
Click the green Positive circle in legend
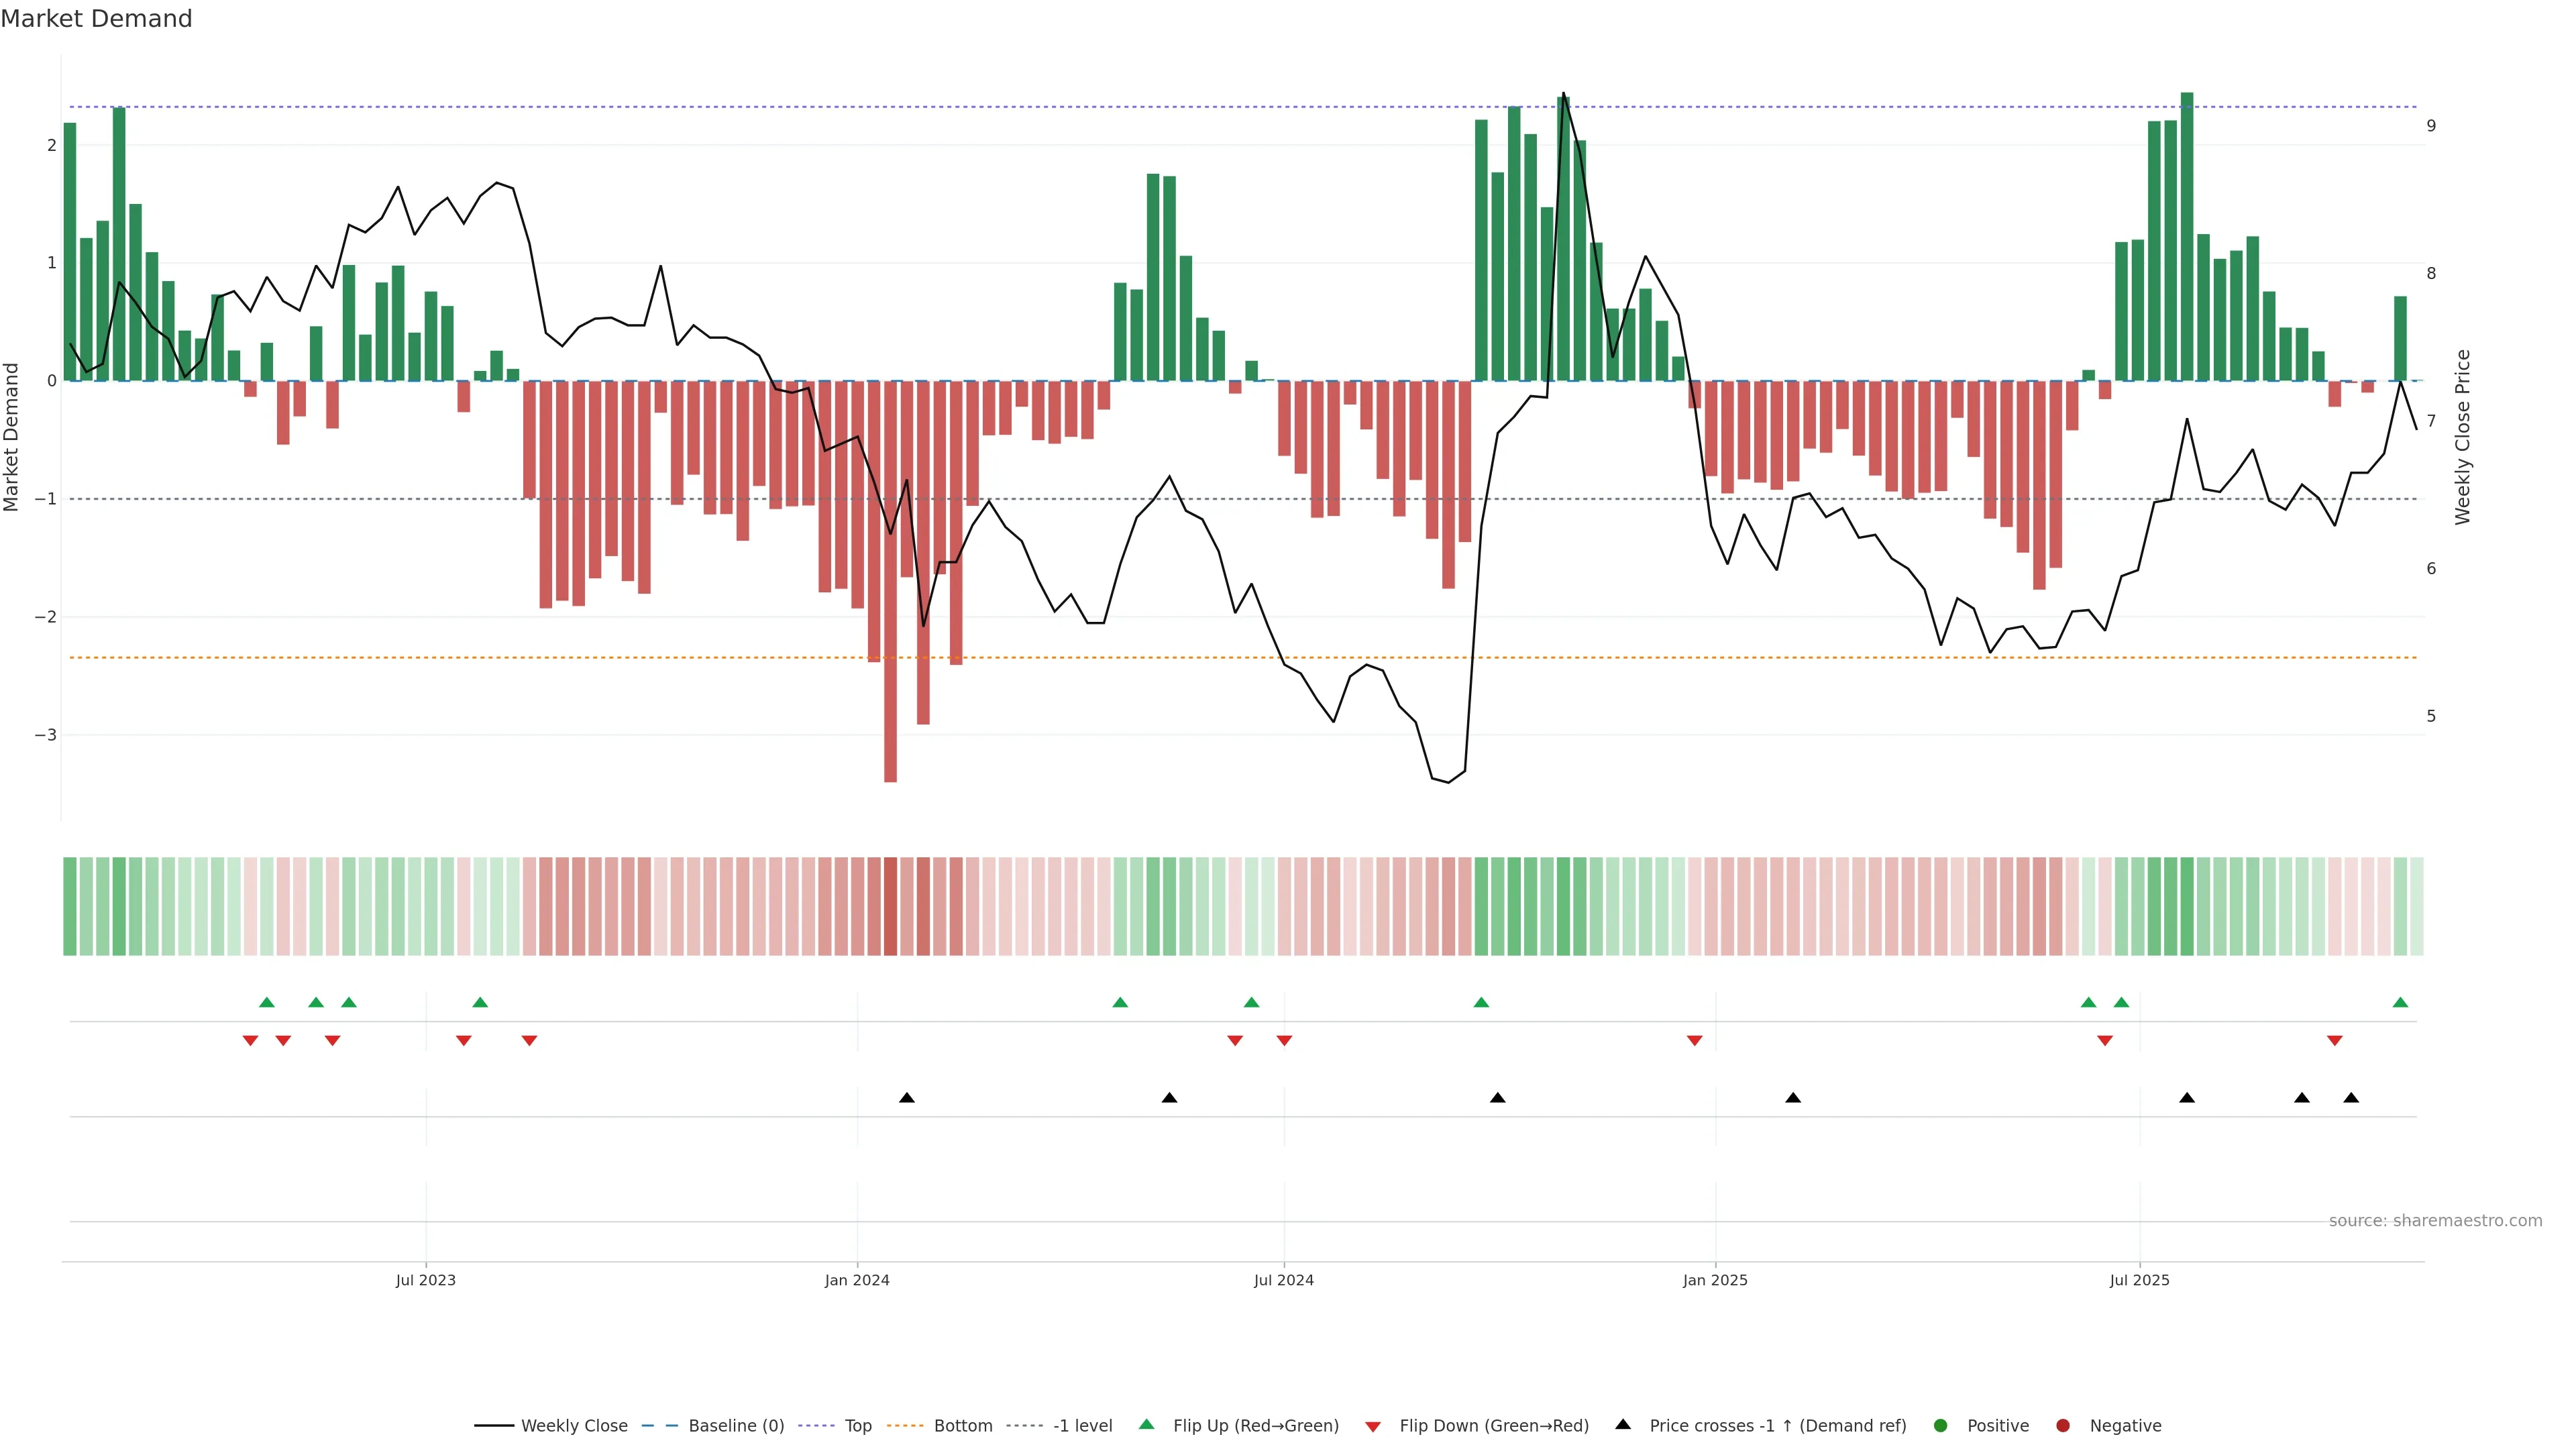pos(1941,1425)
